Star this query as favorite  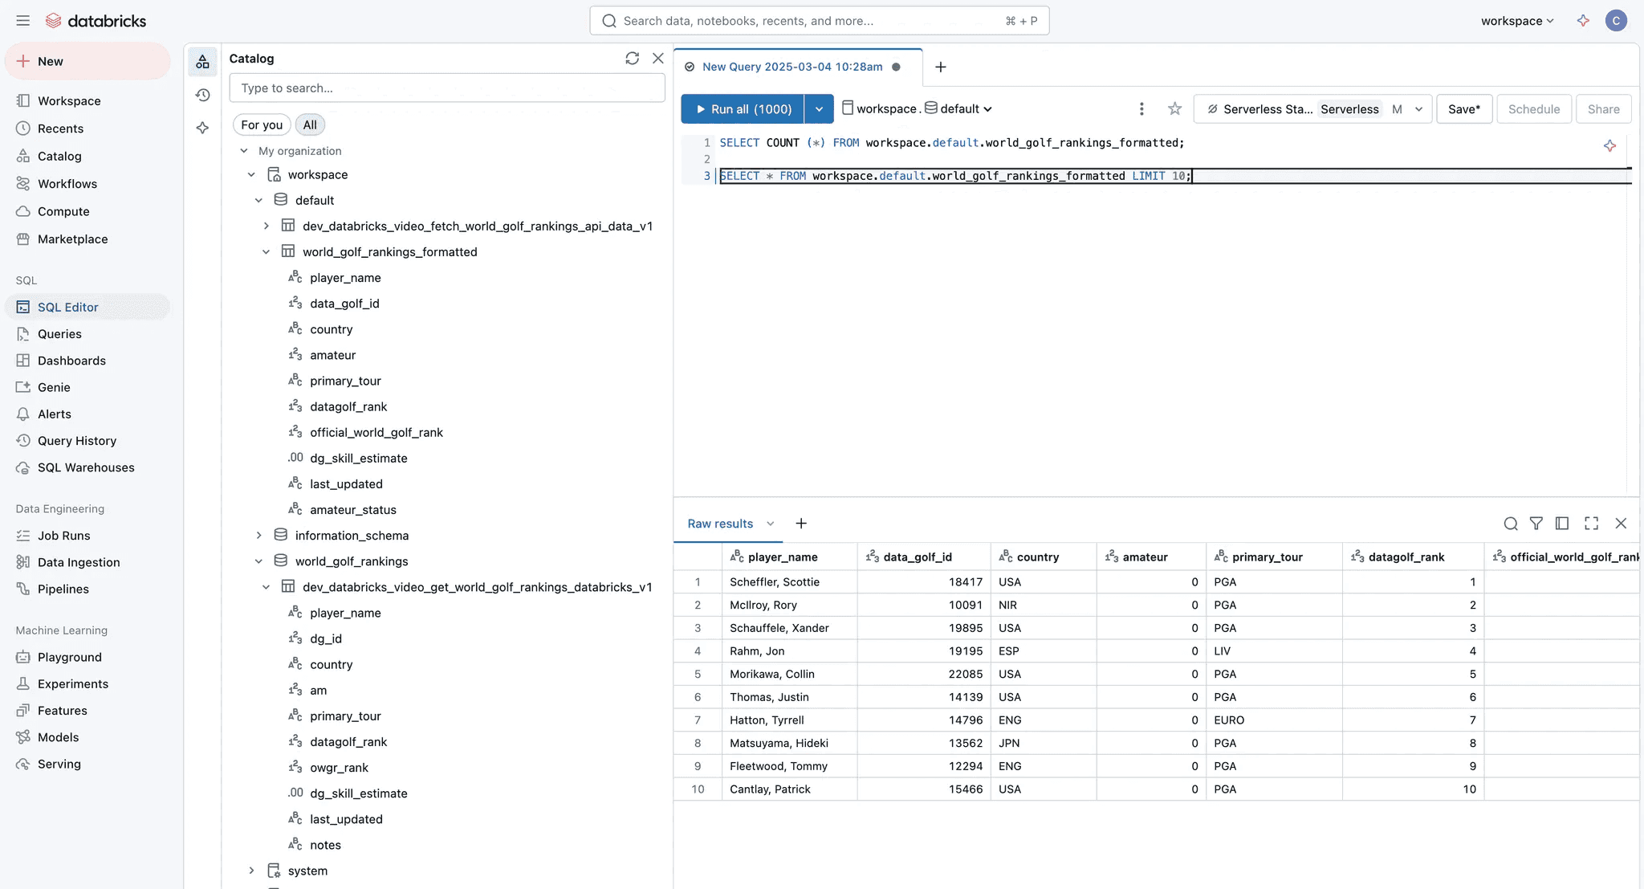[1174, 109]
